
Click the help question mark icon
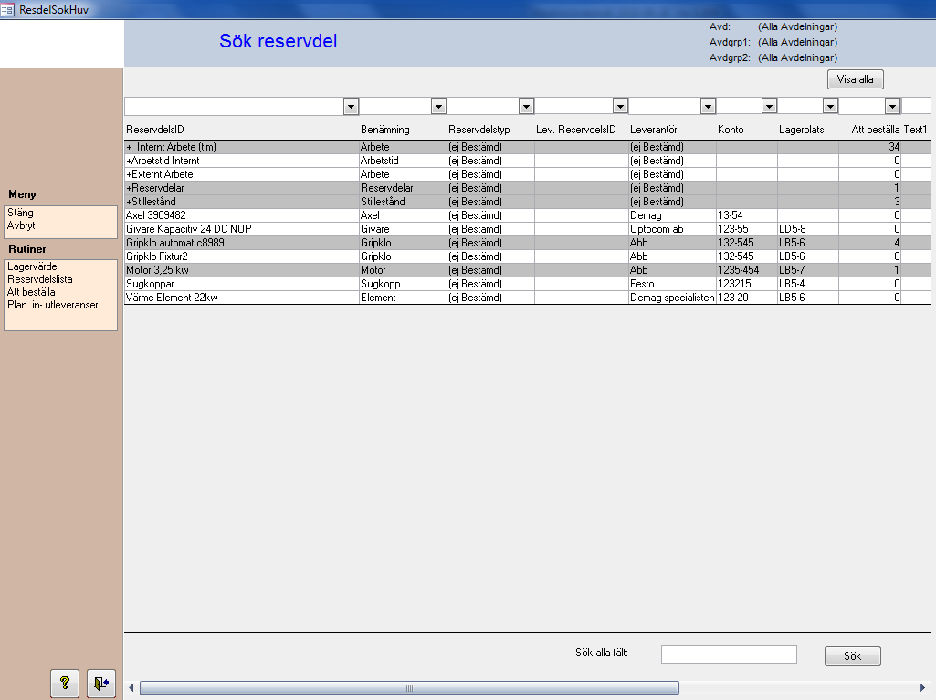65,683
